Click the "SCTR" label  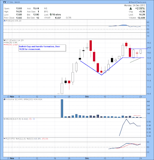click(69, 18)
